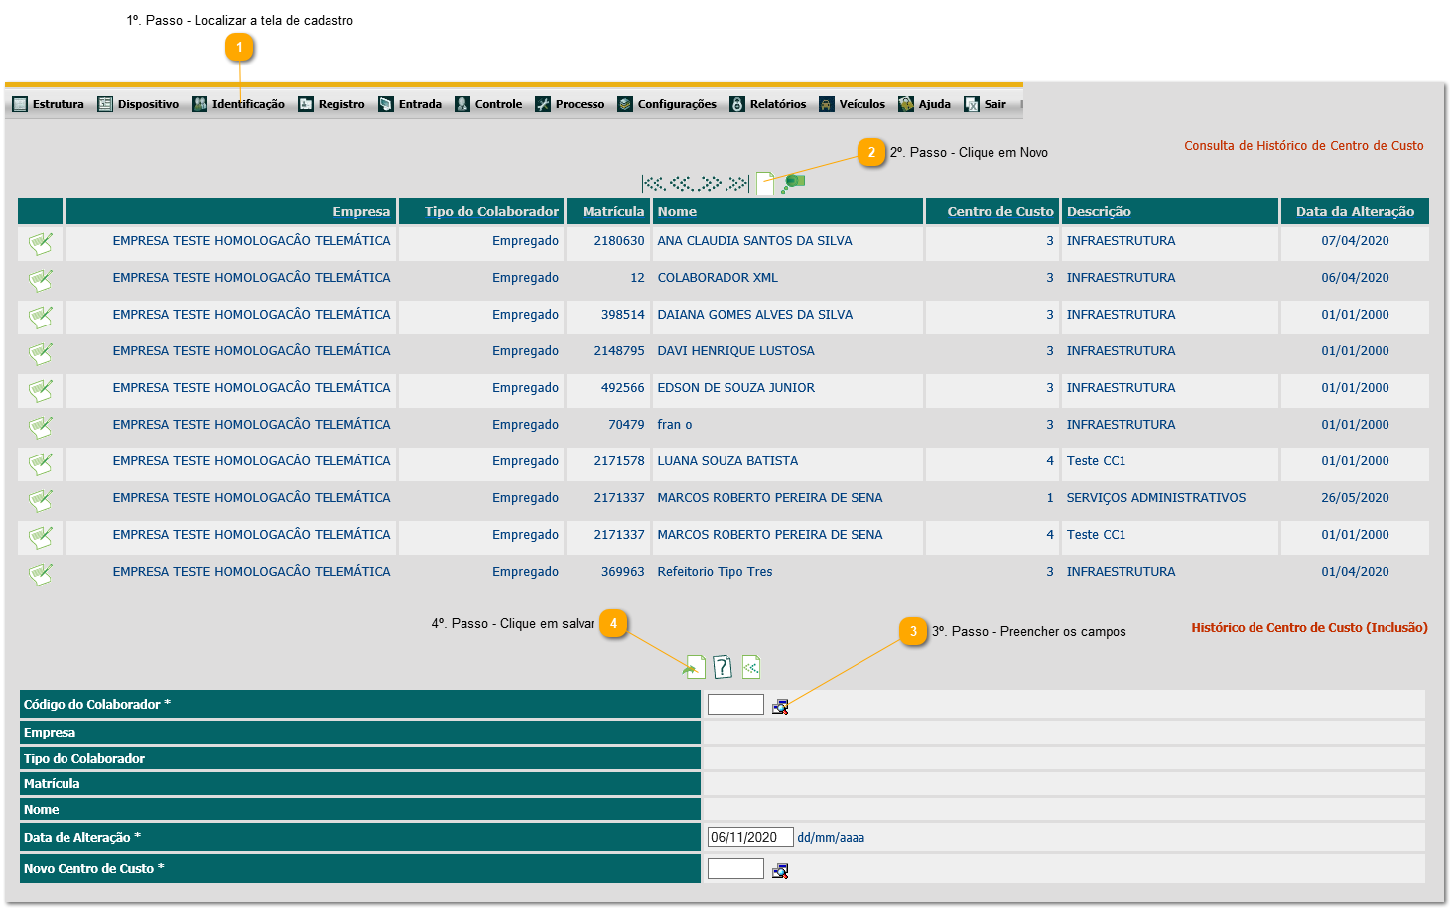The width and height of the screenshot is (1453, 911).
Task: Edit record of LUANA SOUZA BATISTA
Action: [x=41, y=463]
